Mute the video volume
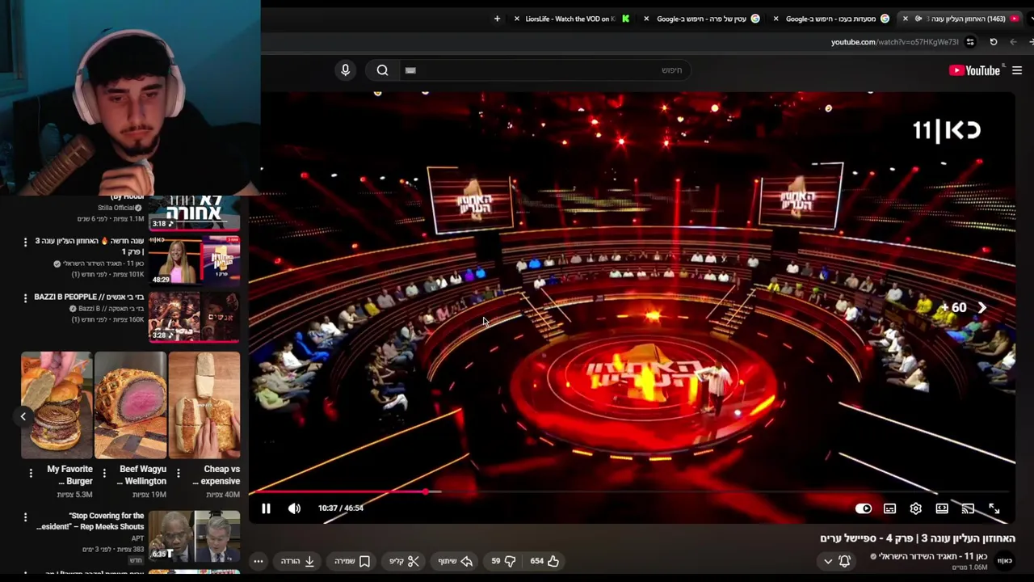 [x=294, y=508]
